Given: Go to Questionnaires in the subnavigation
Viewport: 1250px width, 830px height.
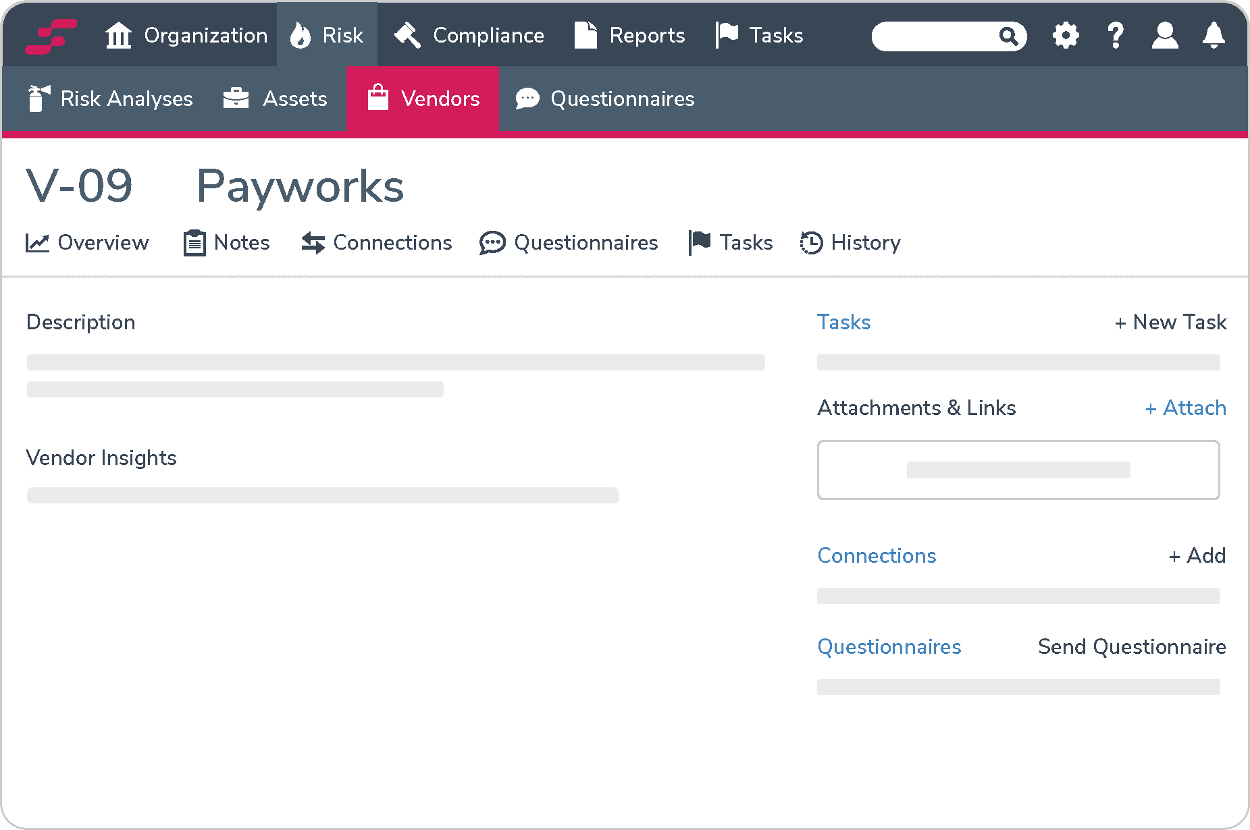Looking at the screenshot, I should pos(604,99).
